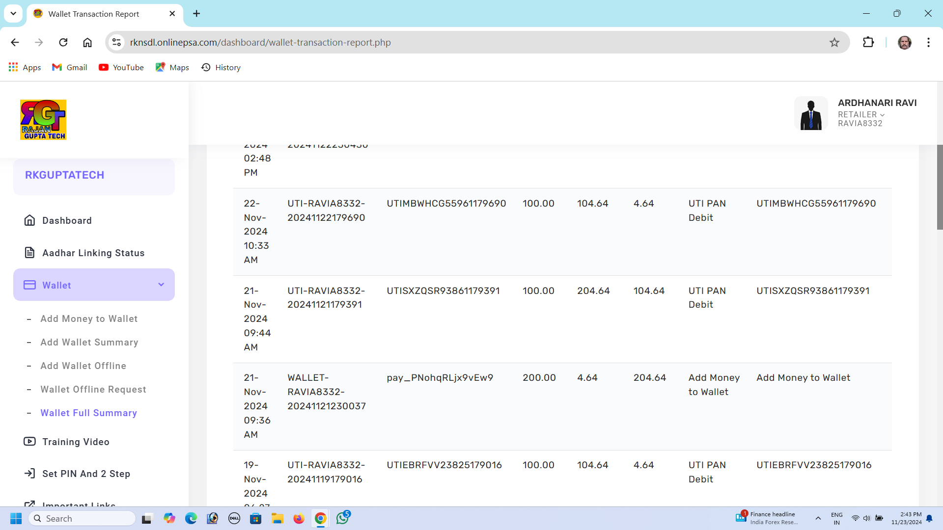Click the Rajan Gupta Tech logo
943x530 pixels.
tap(43, 120)
